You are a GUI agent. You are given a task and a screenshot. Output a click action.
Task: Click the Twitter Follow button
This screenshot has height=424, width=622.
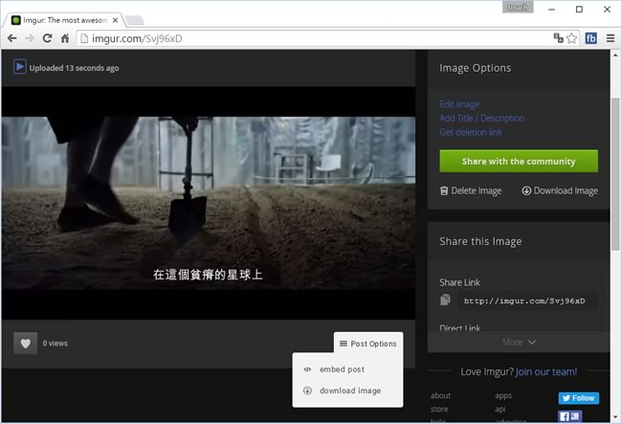click(579, 398)
